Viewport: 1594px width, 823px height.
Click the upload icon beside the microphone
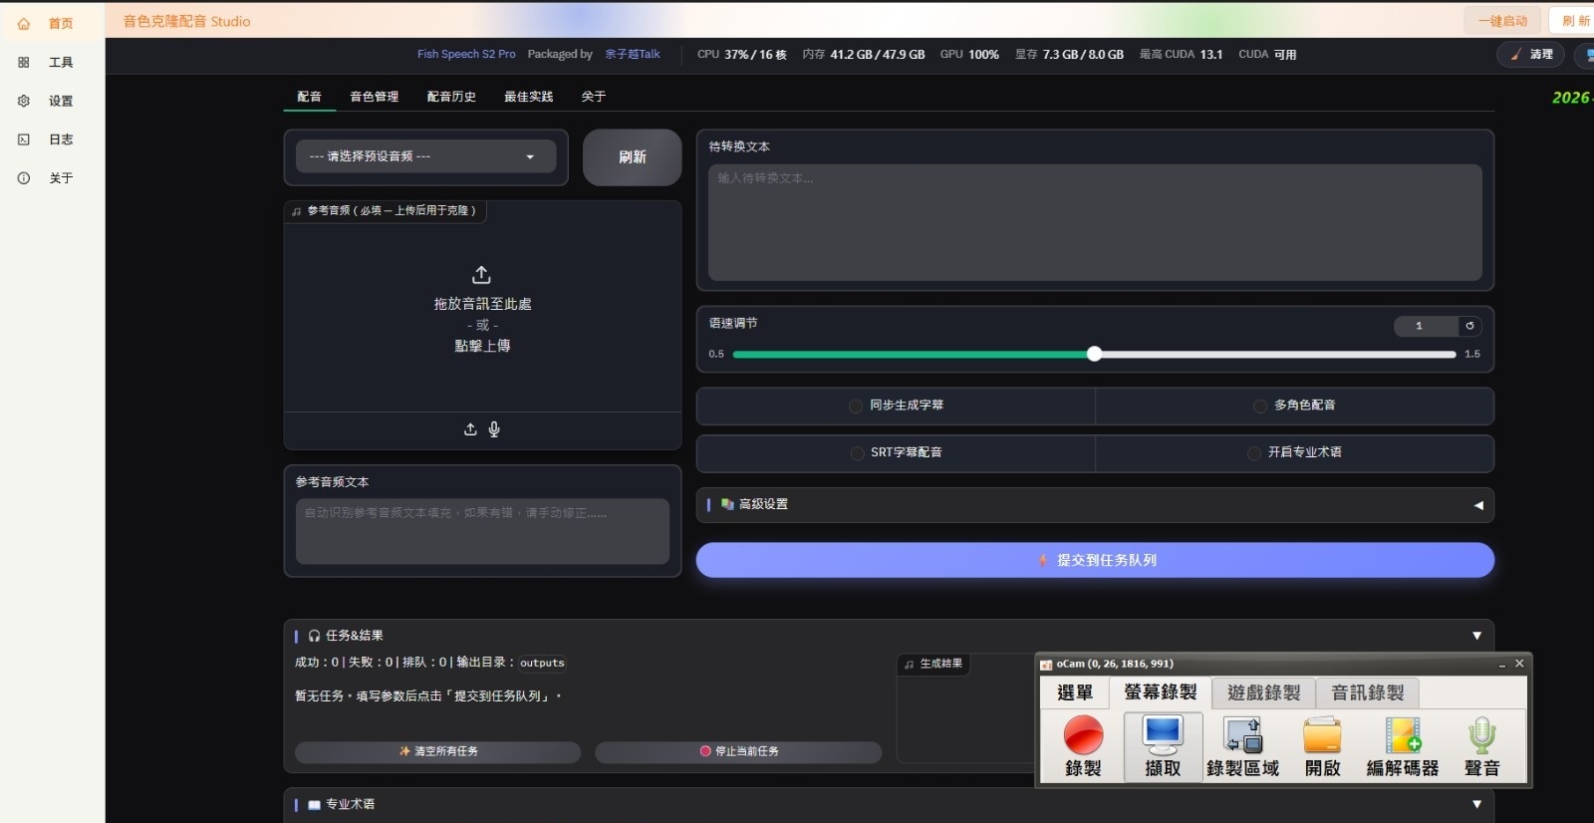pos(470,429)
